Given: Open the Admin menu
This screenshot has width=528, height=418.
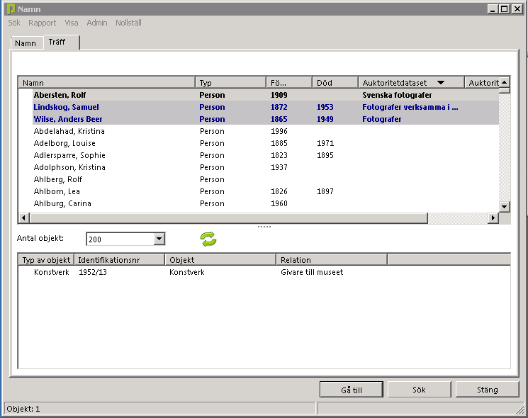Looking at the screenshot, I should click(97, 23).
